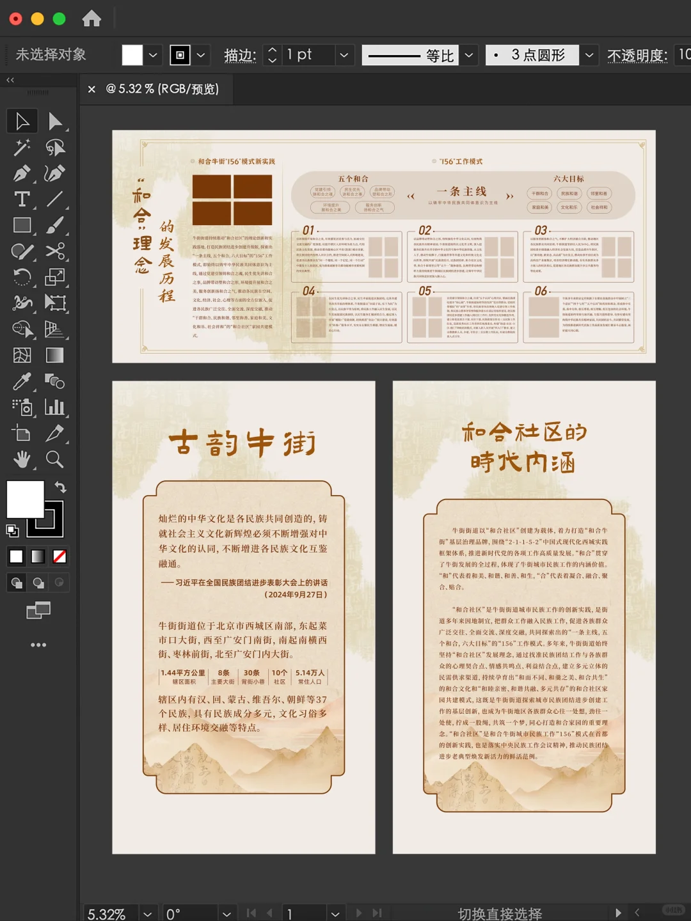This screenshot has width=691, height=921.
Task: Close the document tab
Action: tap(91, 89)
